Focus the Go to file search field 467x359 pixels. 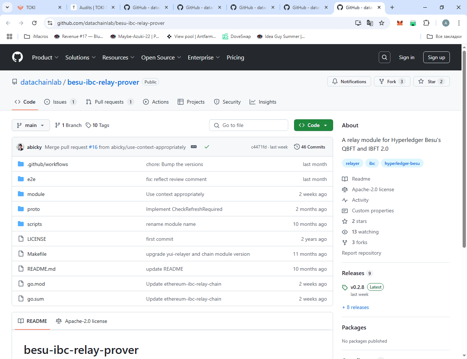[x=248, y=125]
